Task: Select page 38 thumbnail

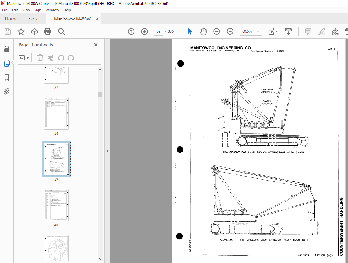Action: [57, 113]
